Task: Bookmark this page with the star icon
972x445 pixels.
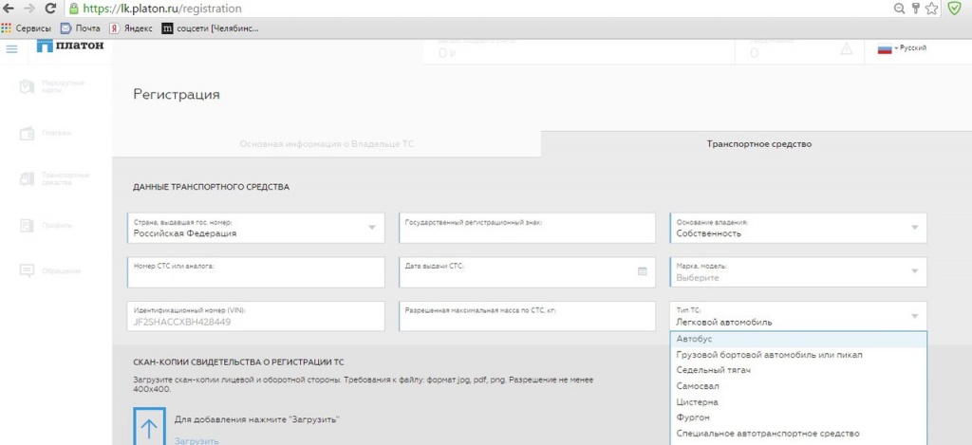Action: (931, 9)
